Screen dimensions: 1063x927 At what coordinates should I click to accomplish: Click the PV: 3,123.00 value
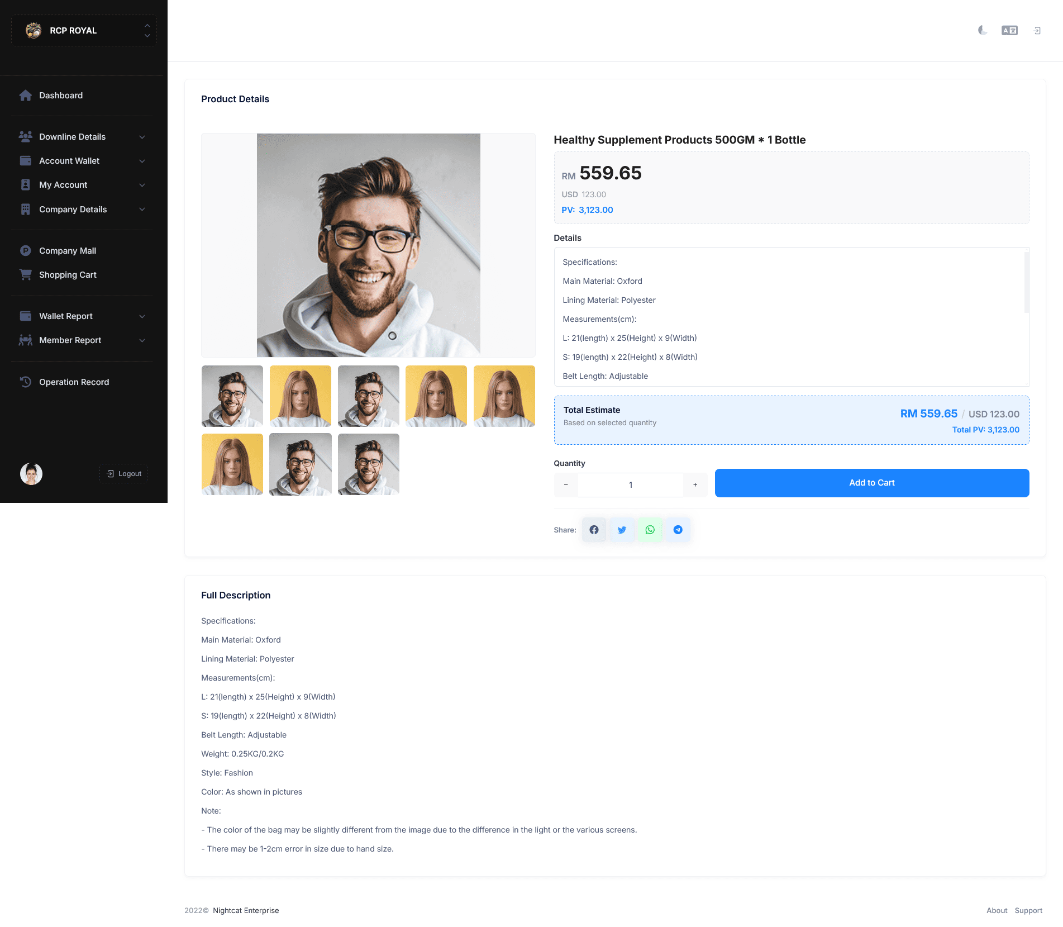[x=587, y=210]
